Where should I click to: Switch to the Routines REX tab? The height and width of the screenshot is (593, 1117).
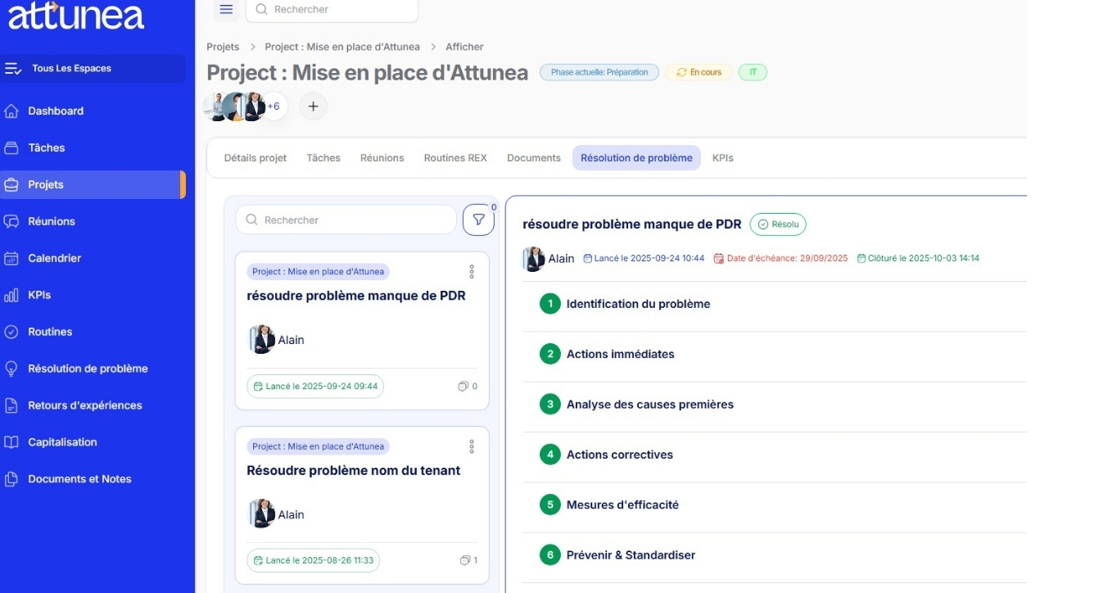click(x=455, y=158)
